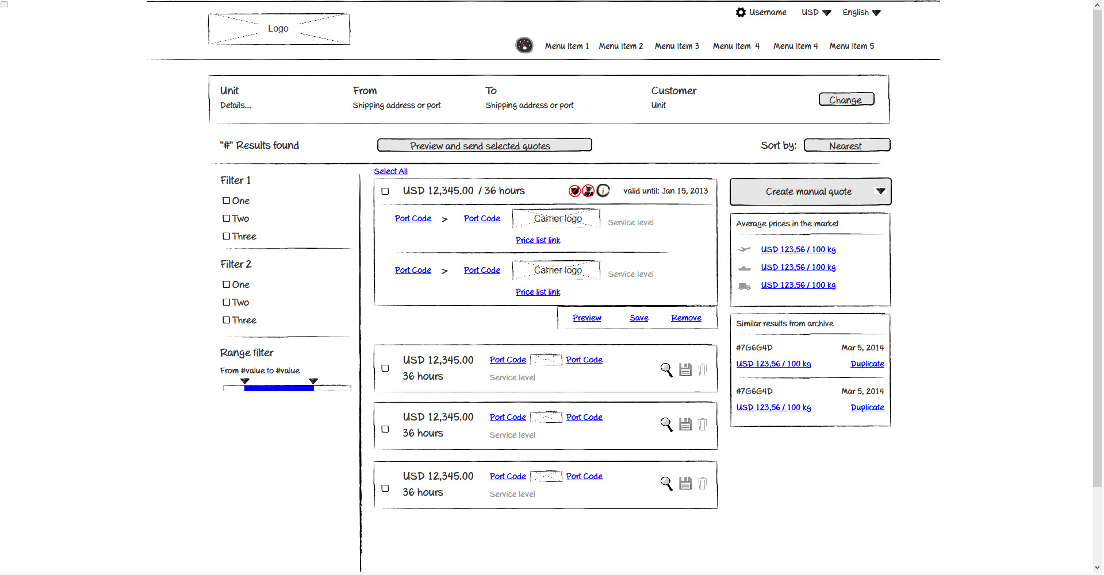
Task: Click the 'Select All' link
Action: [390, 171]
